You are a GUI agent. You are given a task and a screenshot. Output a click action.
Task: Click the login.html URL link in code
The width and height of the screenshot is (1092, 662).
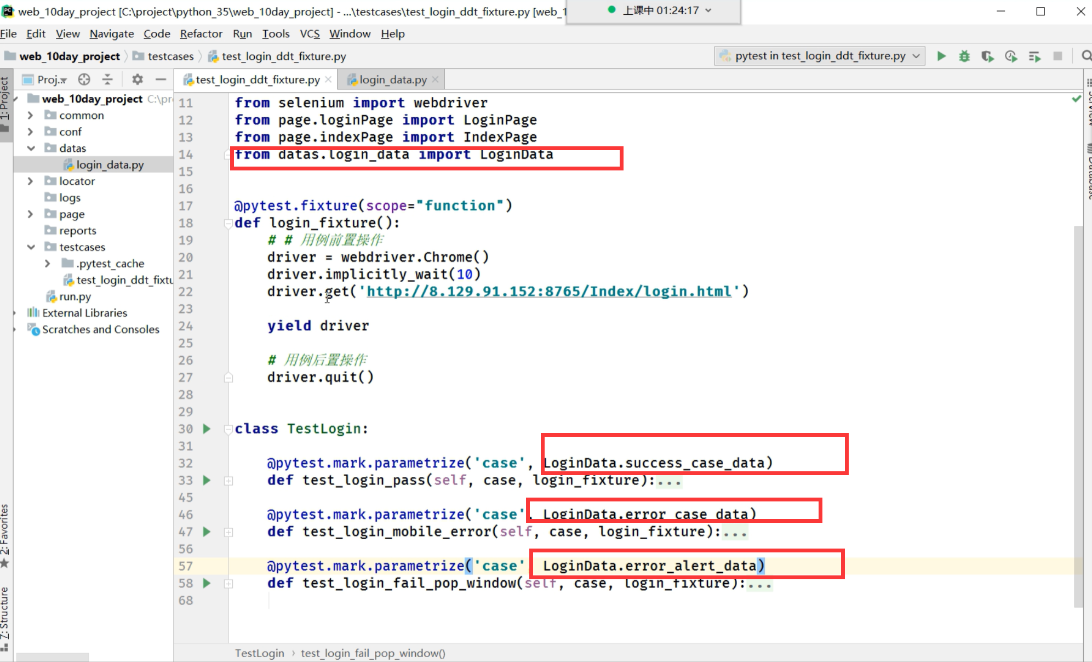point(549,292)
